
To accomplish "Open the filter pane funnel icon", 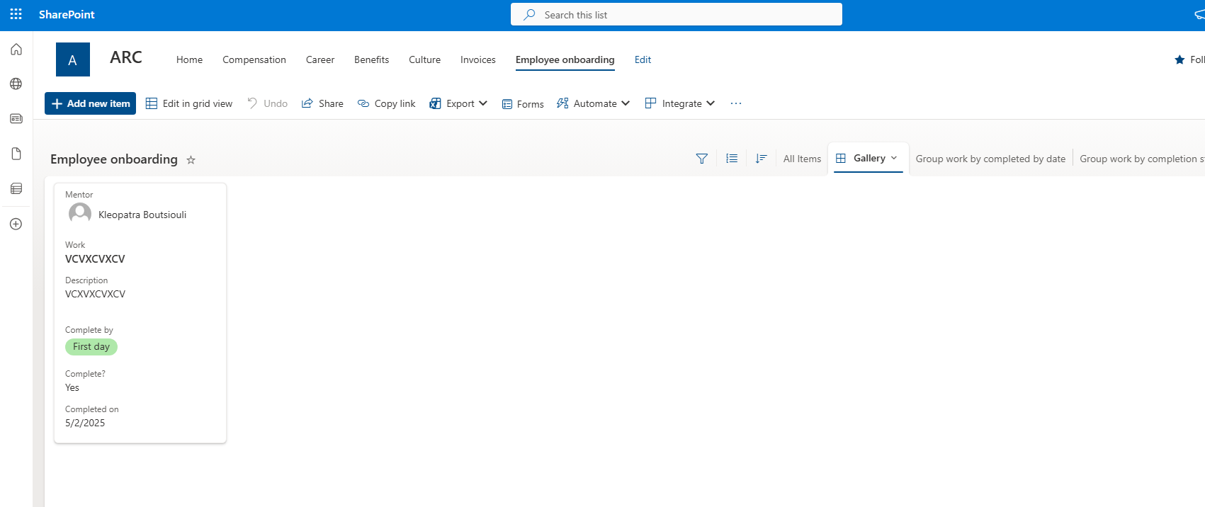I will (x=701, y=159).
